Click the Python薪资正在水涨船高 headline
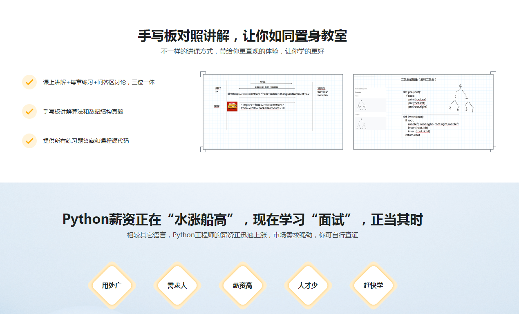 (x=242, y=219)
